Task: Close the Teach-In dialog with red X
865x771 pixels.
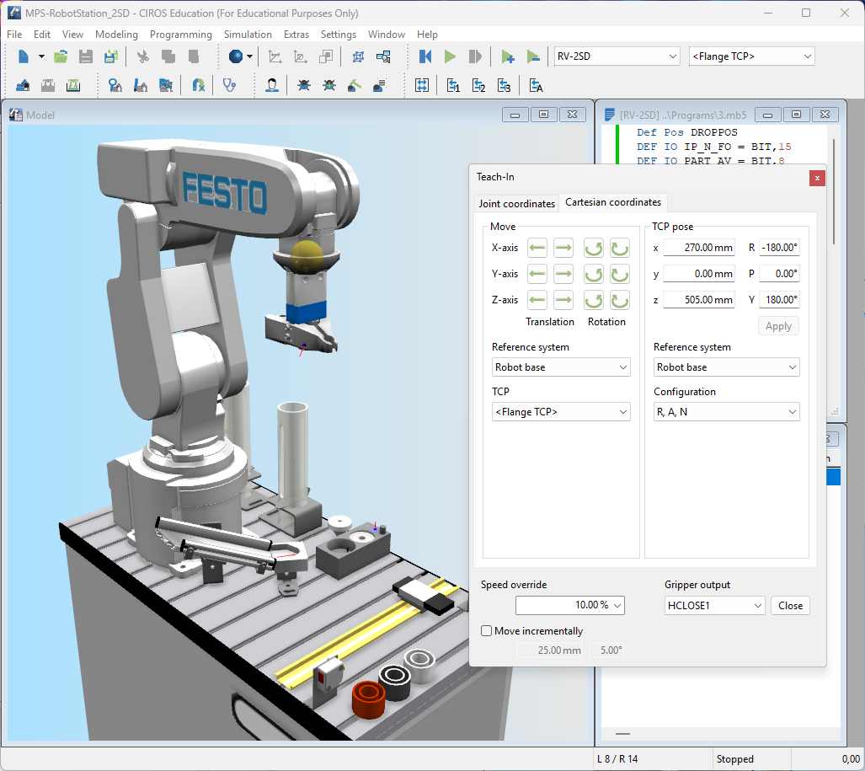Action: [x=817, y=179]
